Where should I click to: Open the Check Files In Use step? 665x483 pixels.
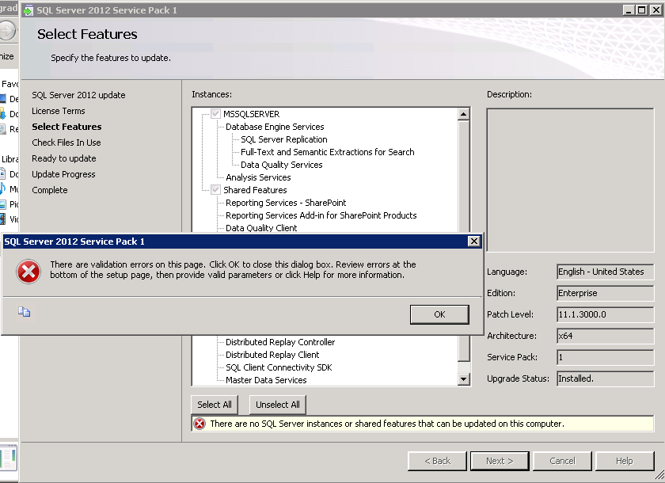pos(66,143)
